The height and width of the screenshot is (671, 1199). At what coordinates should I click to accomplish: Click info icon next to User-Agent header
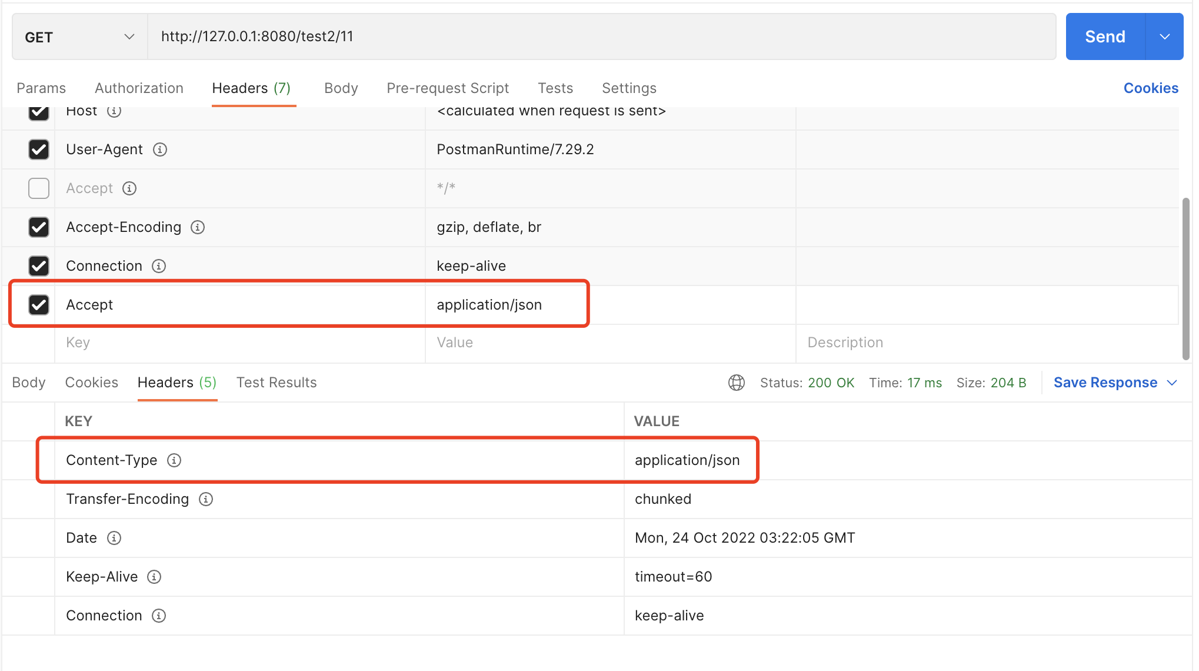coord(160,150)
